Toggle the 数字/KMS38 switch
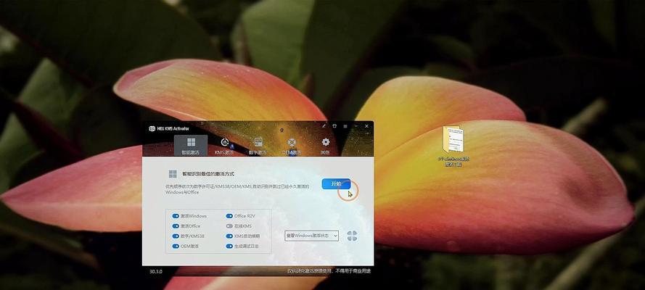Viewport: 645px width, 290px height. [176, 236]
